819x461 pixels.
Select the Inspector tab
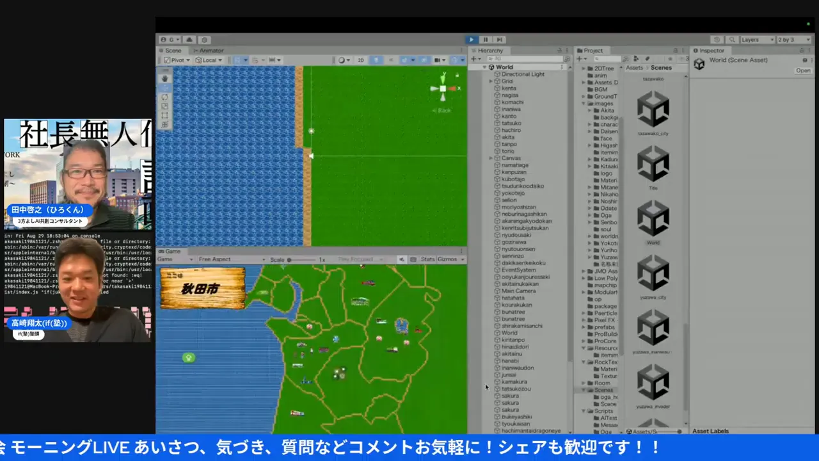[710, 51]
